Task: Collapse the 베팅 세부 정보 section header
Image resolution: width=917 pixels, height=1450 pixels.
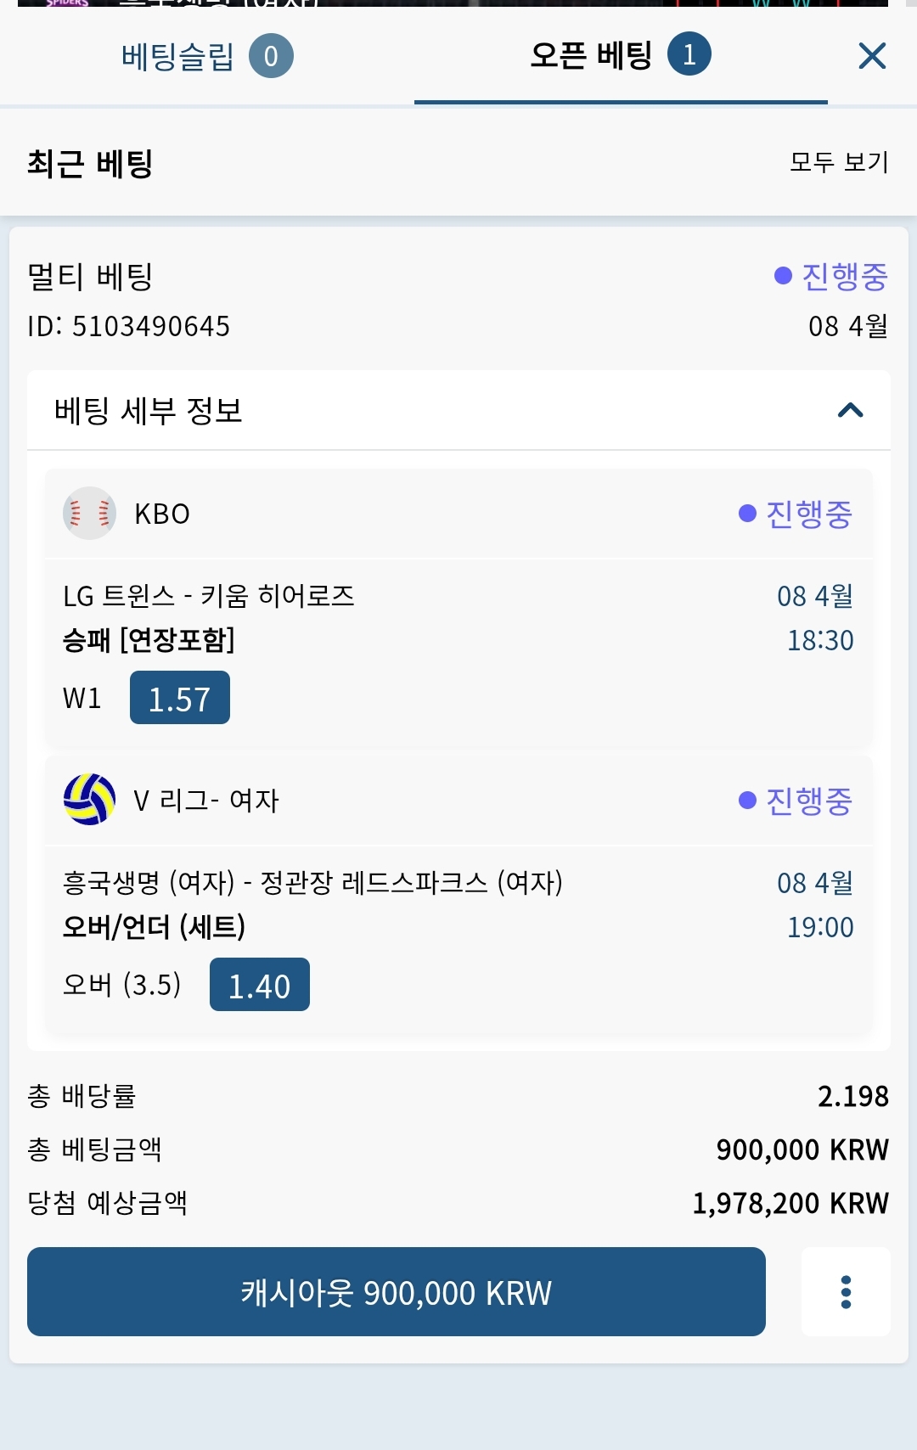Action: point(458,411)
